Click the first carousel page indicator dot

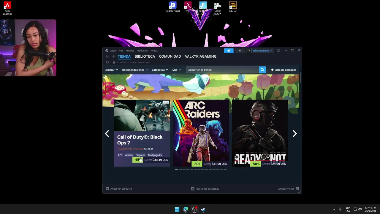tap(176, 169)
